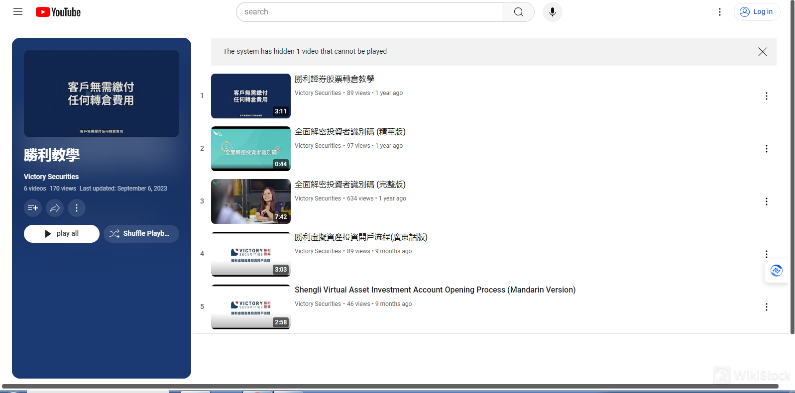
Task: Click Victory Securities under the 634 views video
Action: tap(318, 198)
